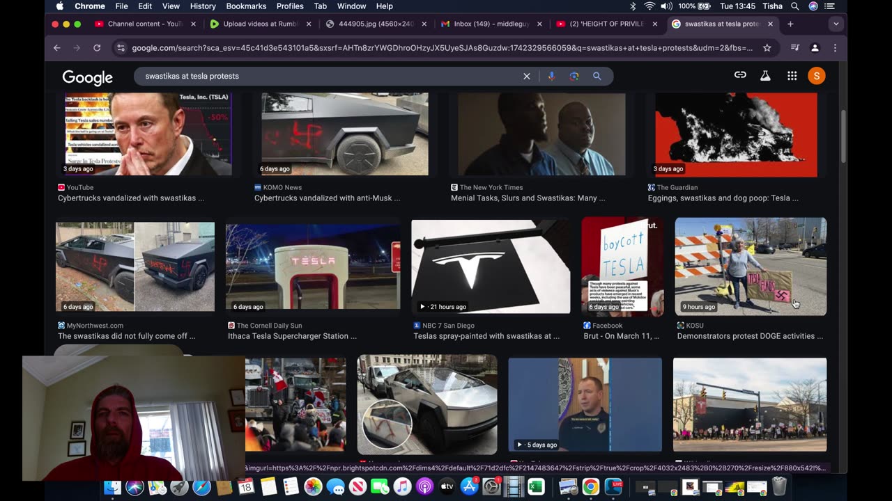
Task: Click the Chrome address bar URL
Action: click(x=443, y=48)
